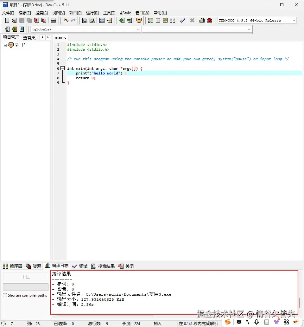Open the 项目[P] menu
This screenshot has width=304, height=327.
[75, 13]
